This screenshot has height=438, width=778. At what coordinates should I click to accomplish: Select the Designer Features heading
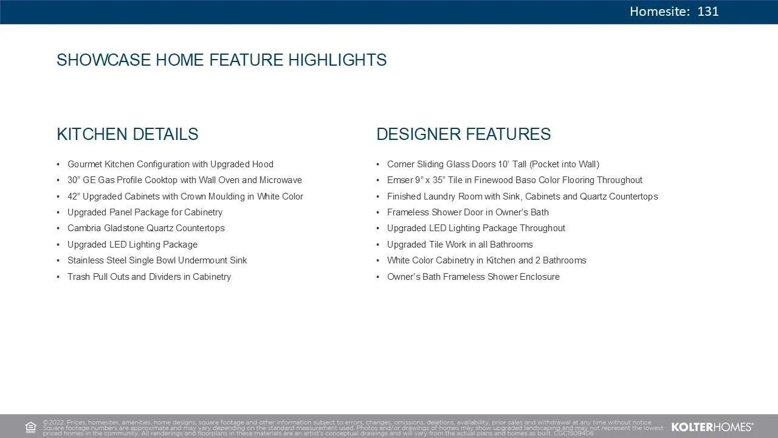click(463, 134)
